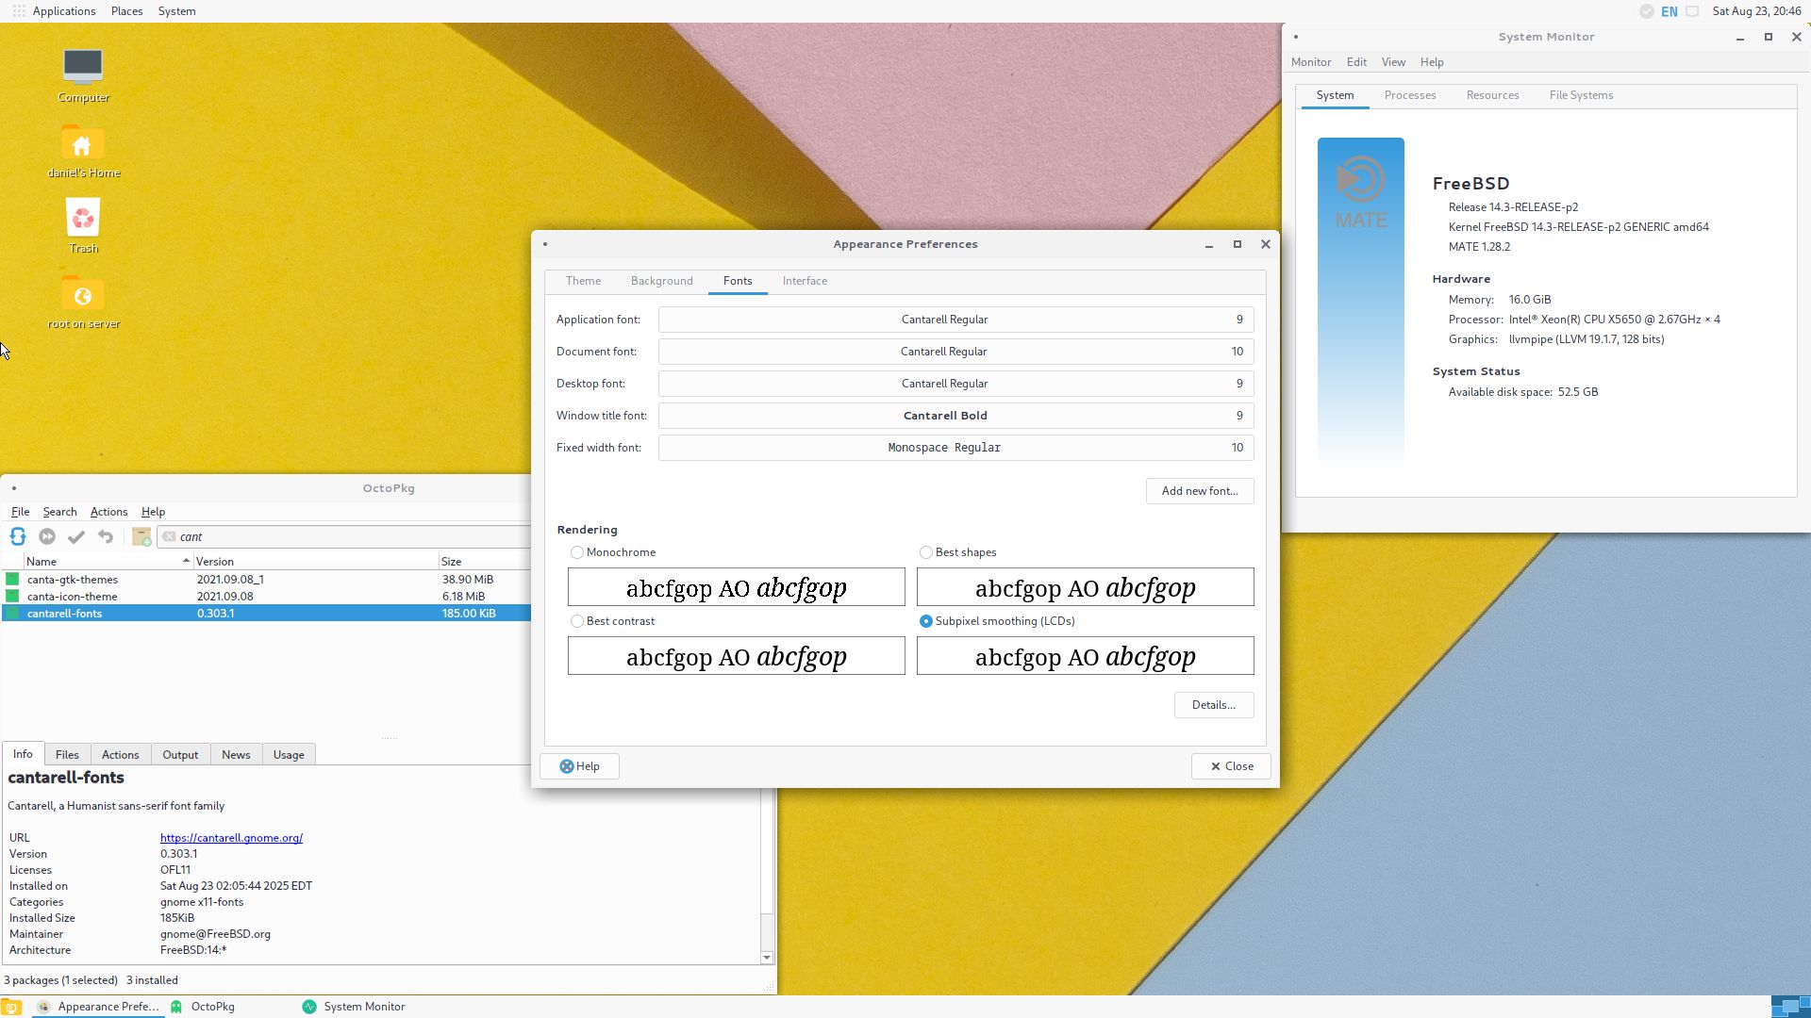The width and height of the screenshot is (1811, 1018).
Task: Select Best contrast rendering option
Action: pos(577,621)
